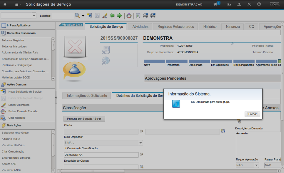Click the Clear Changes eraser toolbar icon
The height and width of the screenshot is (173, 284).
pos(105,16)
